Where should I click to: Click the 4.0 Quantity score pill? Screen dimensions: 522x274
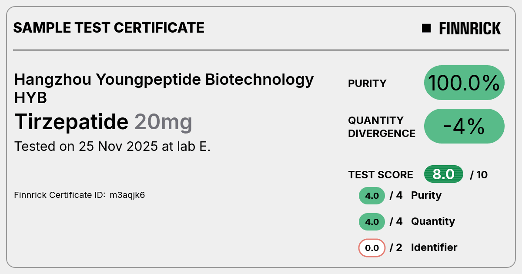tap(372, 222)
